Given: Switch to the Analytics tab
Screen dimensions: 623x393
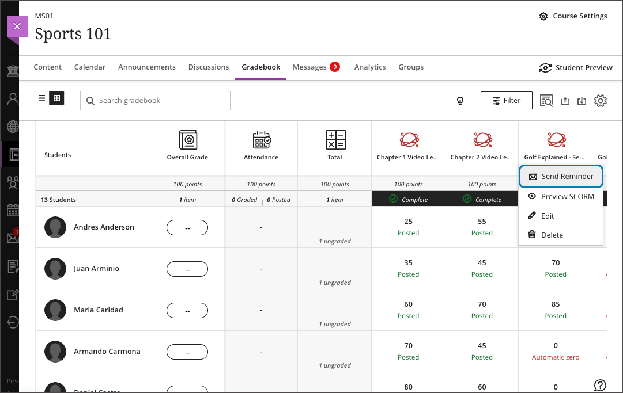Looking at the screenshot, I should 369,67.
